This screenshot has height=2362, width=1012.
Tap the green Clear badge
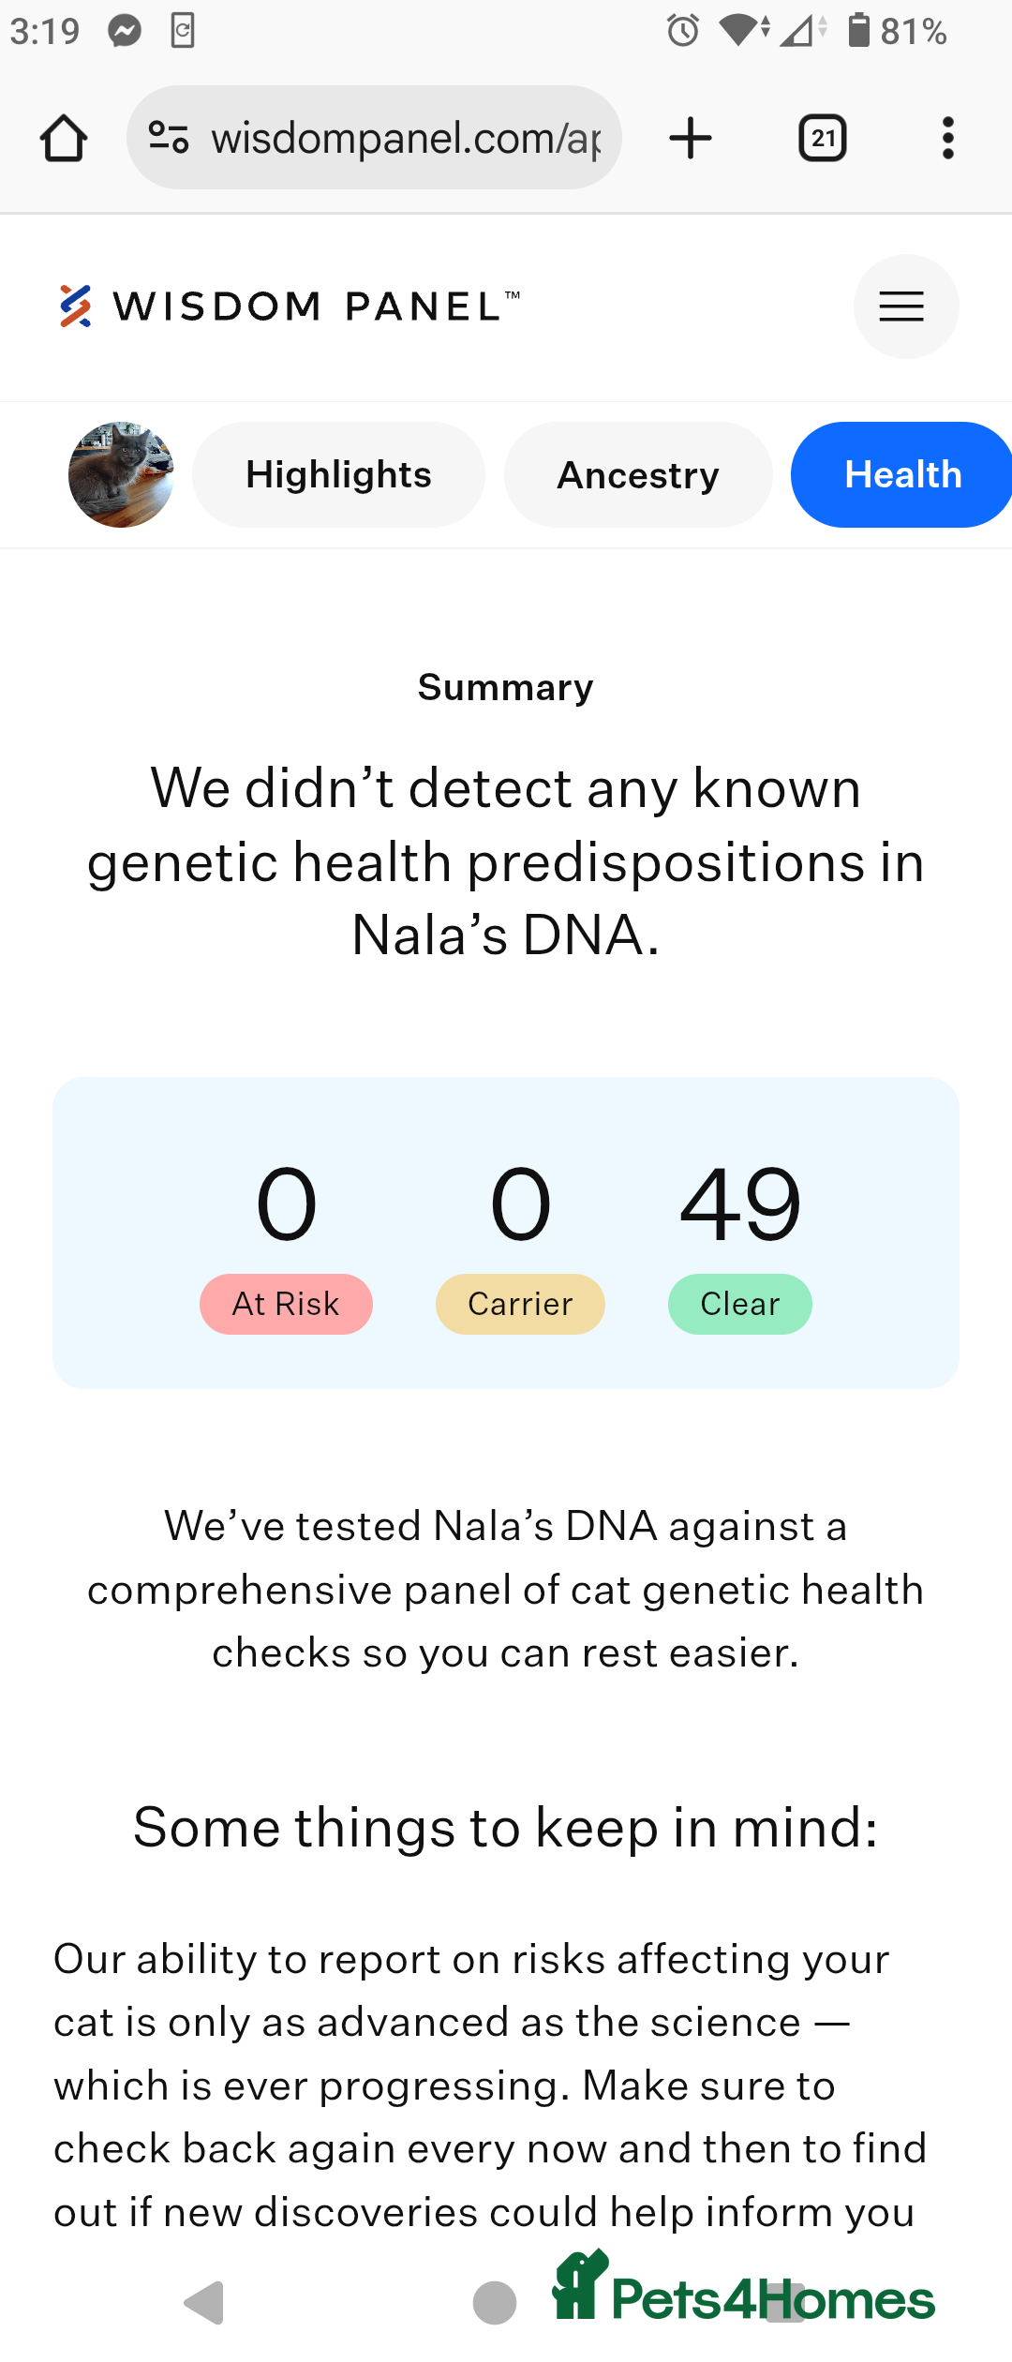[739, 1304]
